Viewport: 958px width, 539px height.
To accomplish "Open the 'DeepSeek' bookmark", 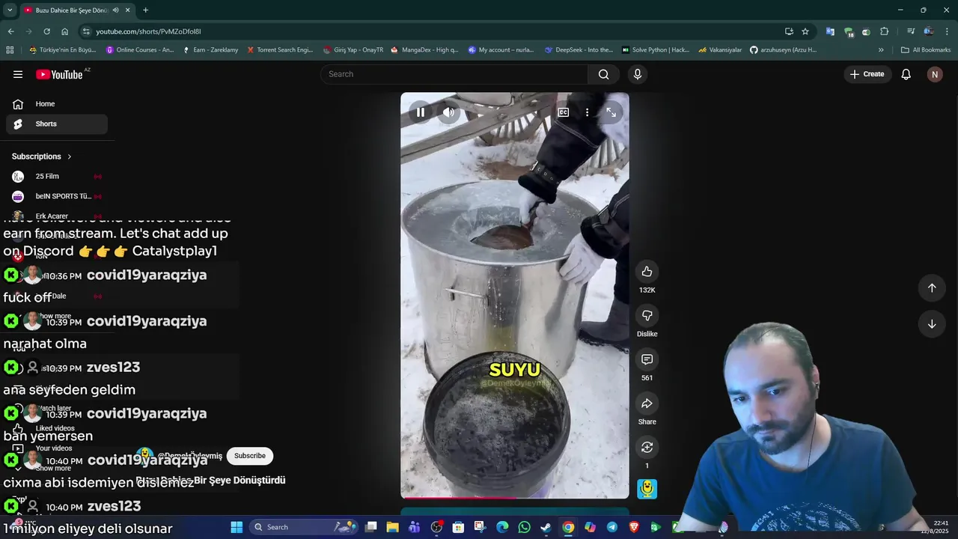I will pos(579,50).
